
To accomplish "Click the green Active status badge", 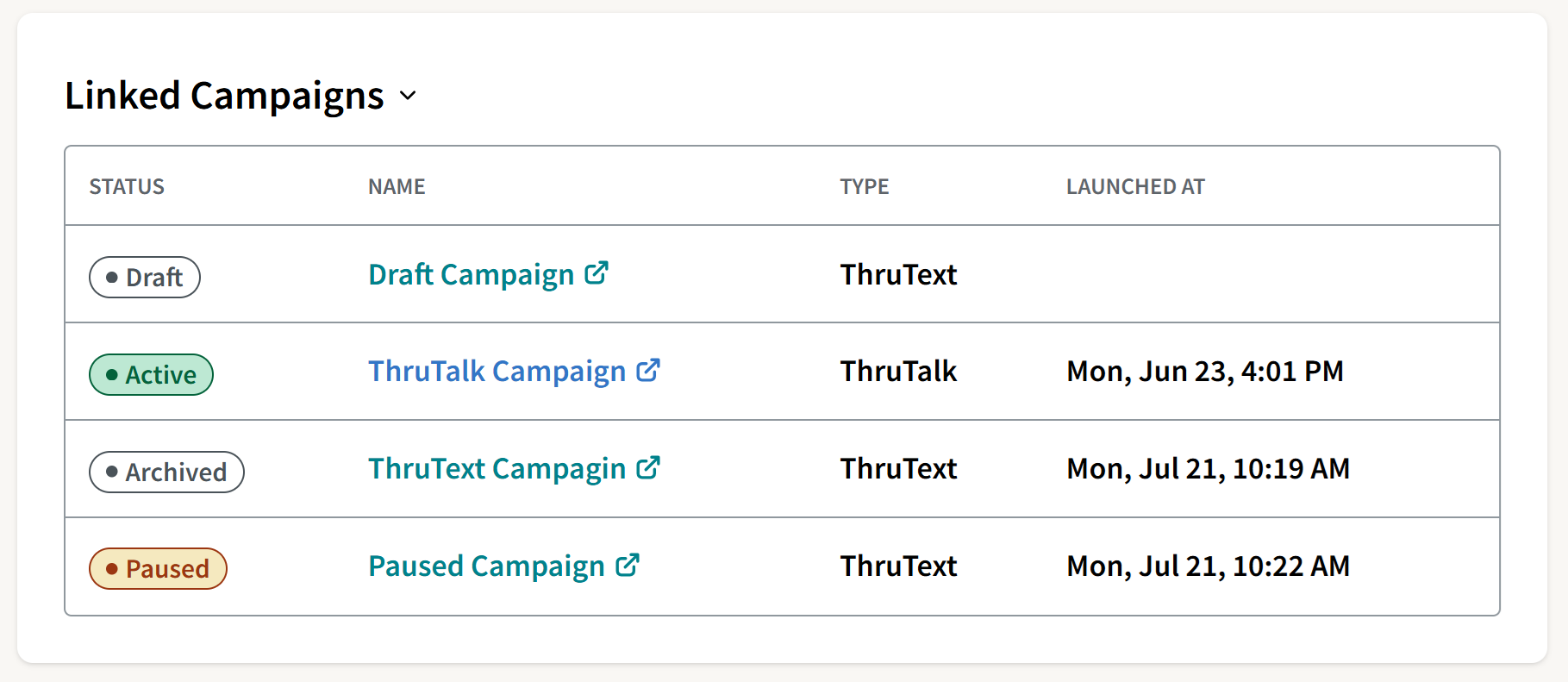I will (x=151, y=375).
